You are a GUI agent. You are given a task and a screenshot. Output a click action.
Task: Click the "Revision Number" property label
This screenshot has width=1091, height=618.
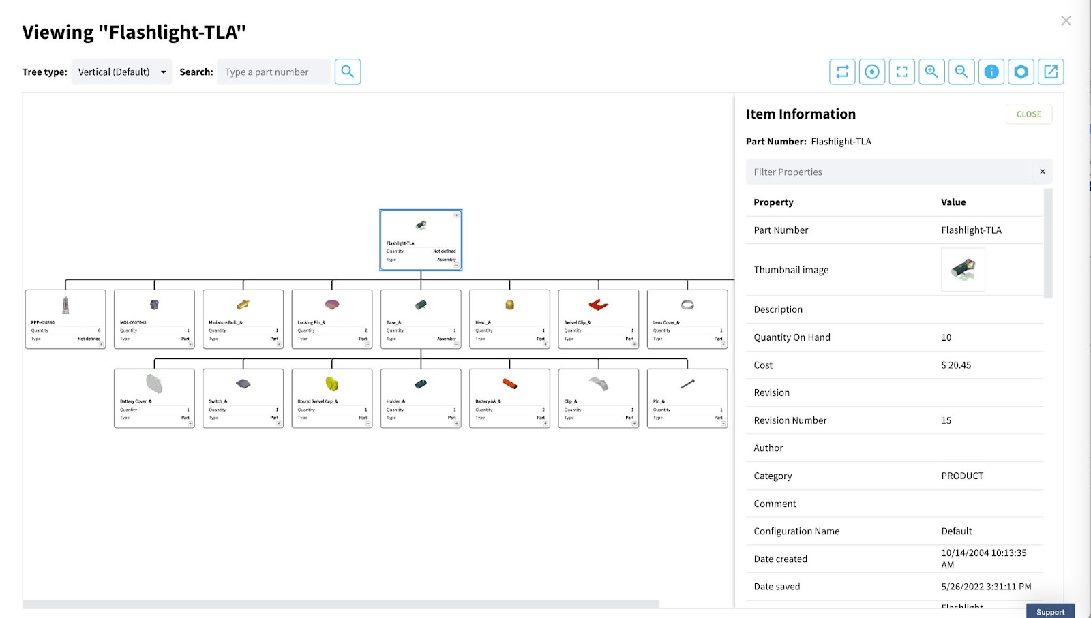click(x=790, y=420)
